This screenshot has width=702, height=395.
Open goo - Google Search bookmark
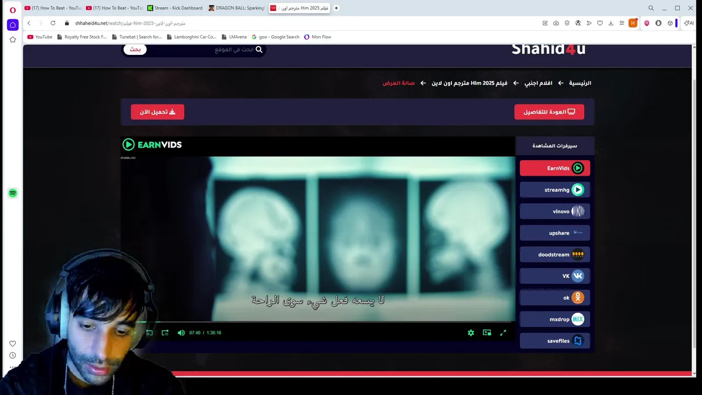point(275,37)
